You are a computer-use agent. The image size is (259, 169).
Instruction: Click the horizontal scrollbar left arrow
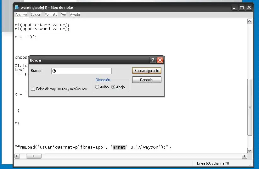(x=17, y=156)
